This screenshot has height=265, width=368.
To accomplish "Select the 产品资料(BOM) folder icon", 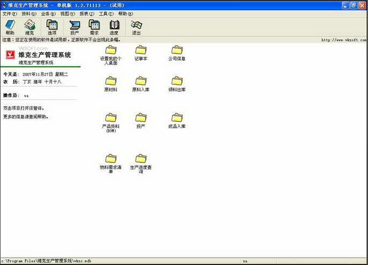I will (111, 123).
